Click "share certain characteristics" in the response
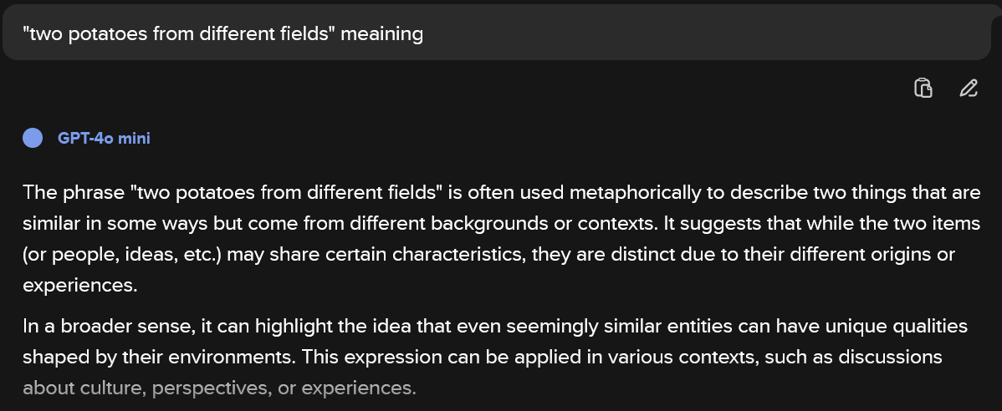The image size is (1002, 411). [400, 255]
